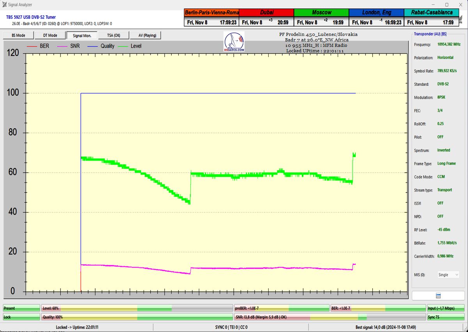Open the MIS Single dropdown
The height and width of the screenshot is (332, 468).
tap(448, 275)
